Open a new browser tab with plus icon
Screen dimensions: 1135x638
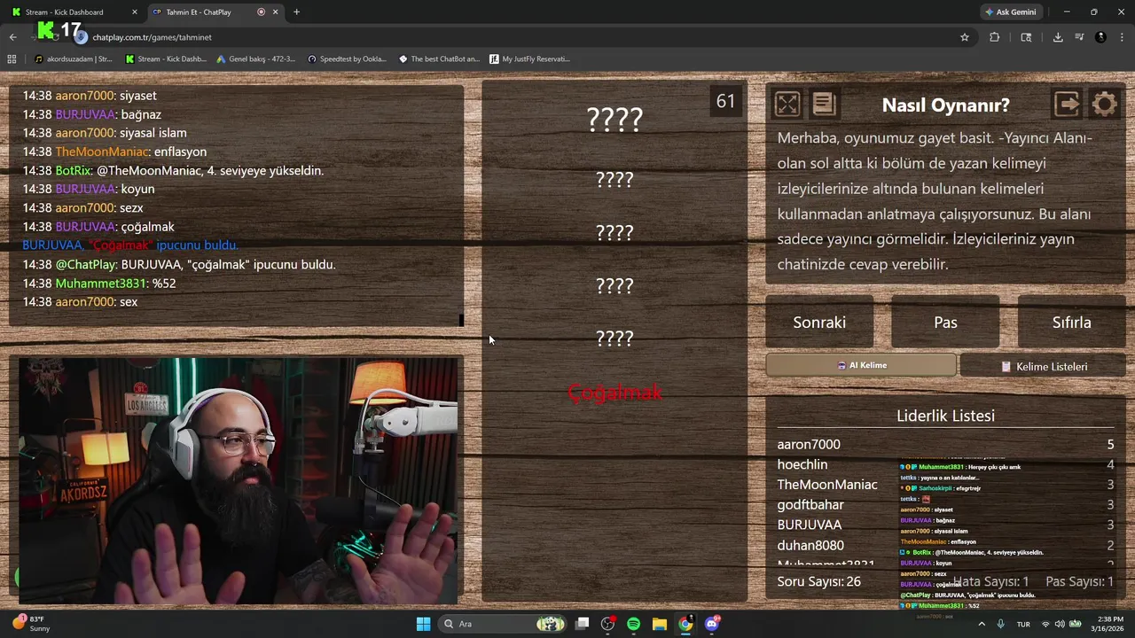point(296,12)
